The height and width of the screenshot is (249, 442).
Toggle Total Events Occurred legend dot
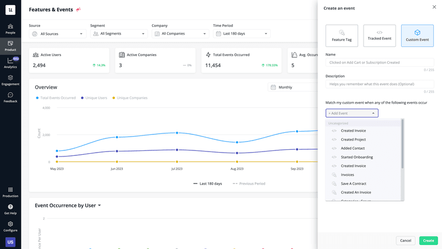(37, 98)
